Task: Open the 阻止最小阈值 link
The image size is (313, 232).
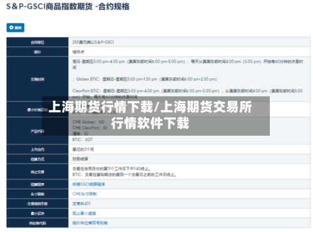Action: pos(84,213)
